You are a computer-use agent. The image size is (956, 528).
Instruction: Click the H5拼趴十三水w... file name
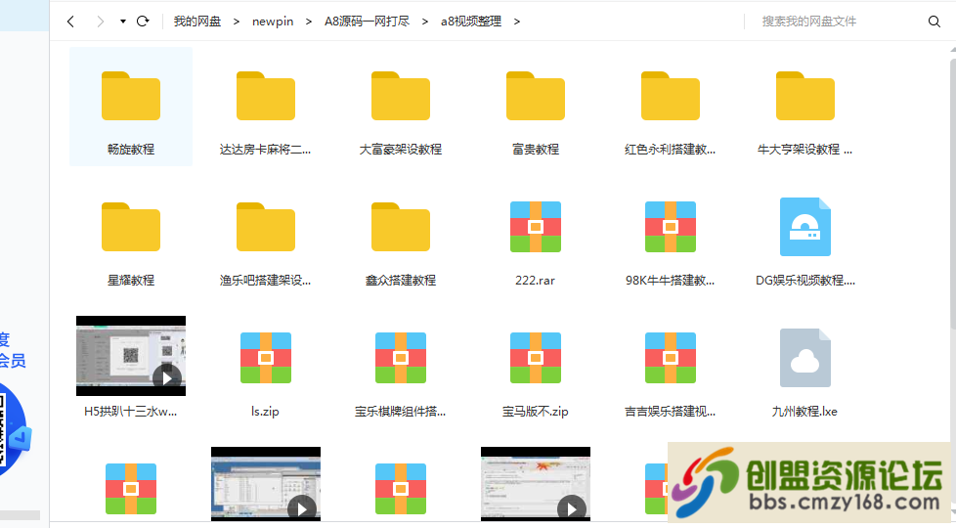[x=130, y=412]
